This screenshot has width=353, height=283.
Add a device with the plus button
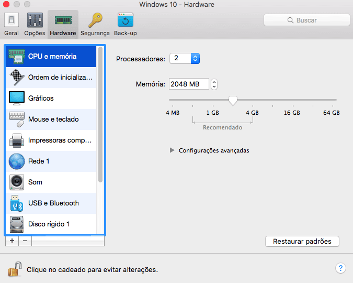12,241
